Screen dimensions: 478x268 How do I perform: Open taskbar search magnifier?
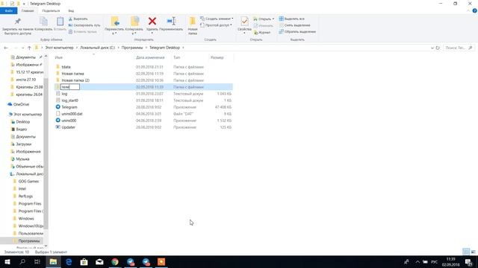pyautogui.click(x=22, y=261)
